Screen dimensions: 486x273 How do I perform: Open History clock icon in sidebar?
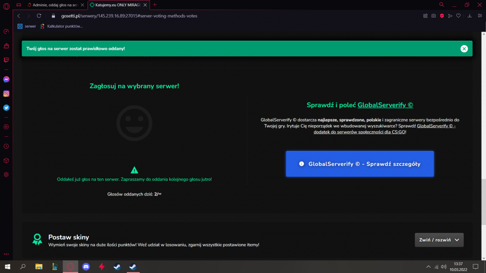(6, 146)
